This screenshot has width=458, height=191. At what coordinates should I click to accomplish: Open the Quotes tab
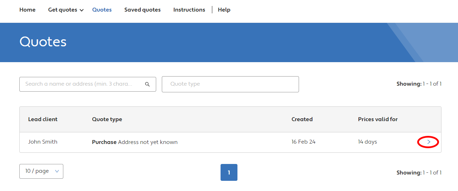click(102, 10)
